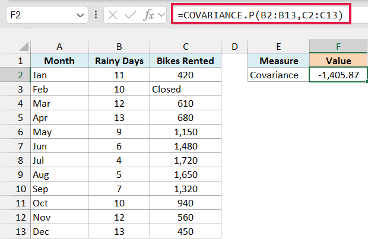Select the 940 bikes rented cell

(185, 203)
